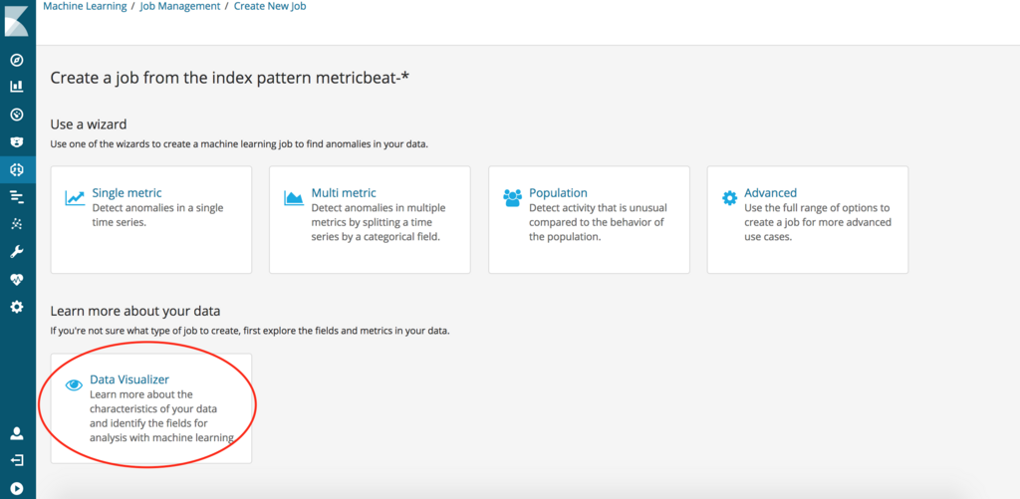
Task: Click the Kibana logo
Action: (x=17, y=20)
